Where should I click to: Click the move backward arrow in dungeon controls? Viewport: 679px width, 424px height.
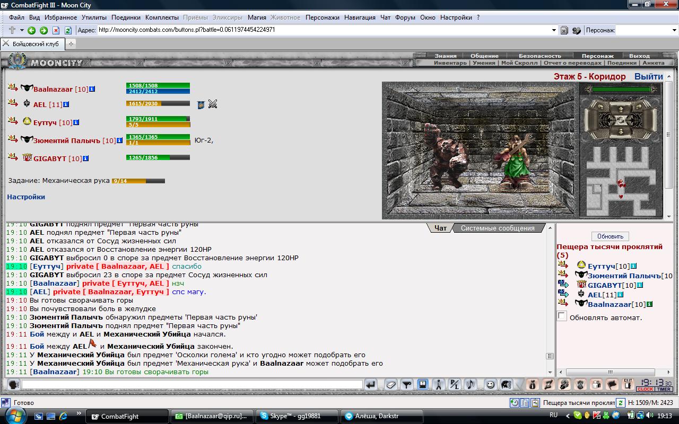[x=620, y=131]
